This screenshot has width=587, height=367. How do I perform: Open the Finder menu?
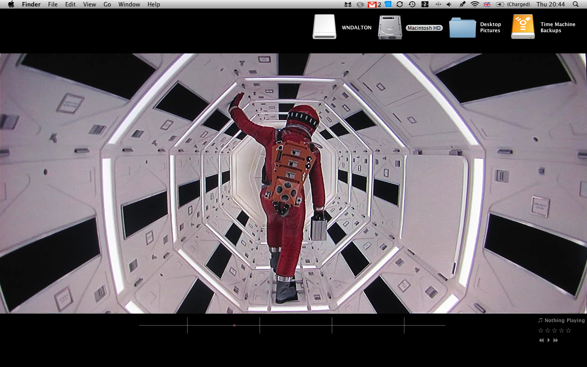(x=31, y=4)
